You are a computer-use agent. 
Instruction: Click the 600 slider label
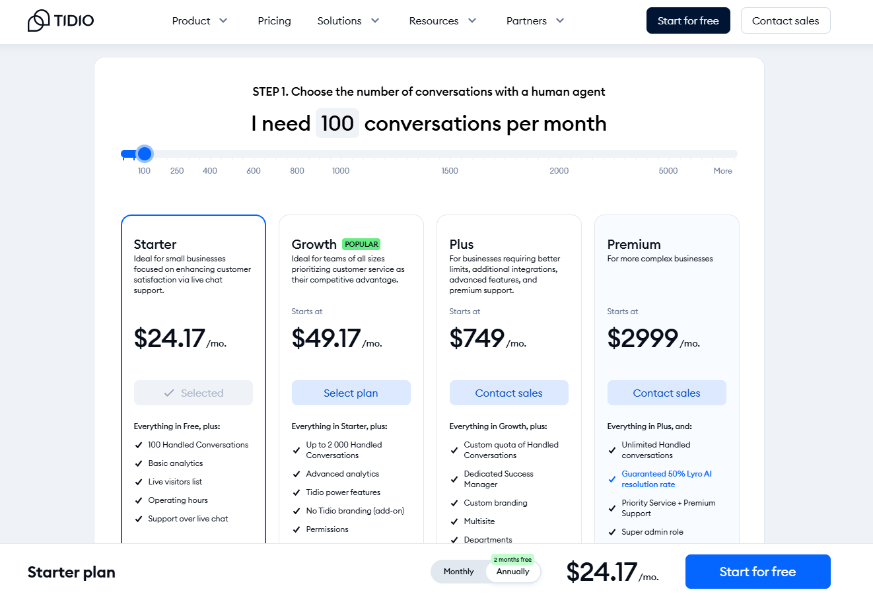pos(254,170)
